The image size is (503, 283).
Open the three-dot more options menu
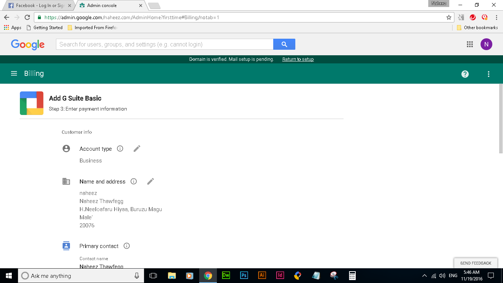[x=489, y=74]
